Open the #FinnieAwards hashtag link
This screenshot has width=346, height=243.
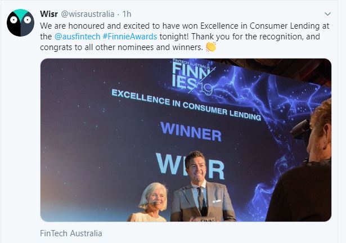[130, 37]
